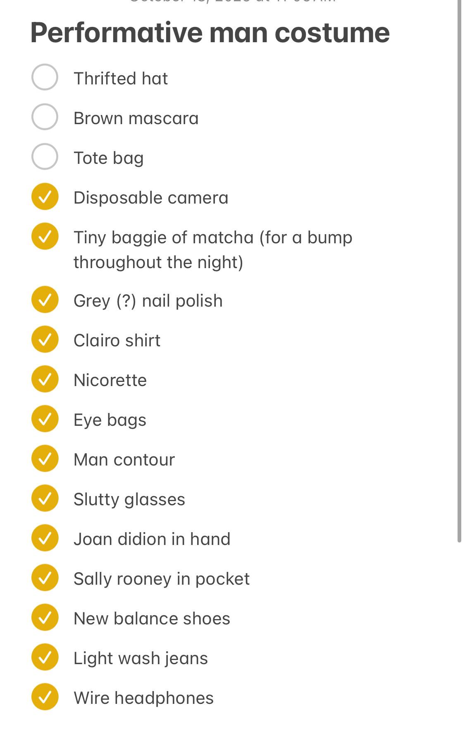Untick the Man contour checkbox
Viewport: 465px width, 744px height.
point(45,458)
